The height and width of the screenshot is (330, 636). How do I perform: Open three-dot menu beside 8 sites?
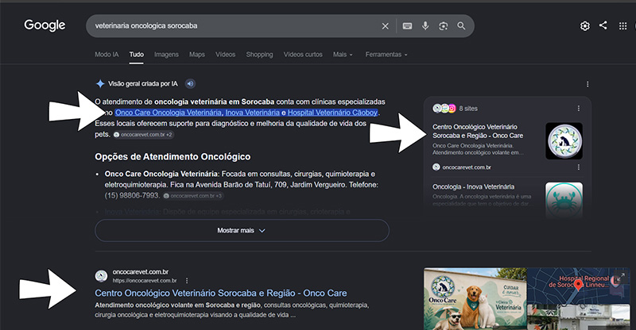coord(579,109)
